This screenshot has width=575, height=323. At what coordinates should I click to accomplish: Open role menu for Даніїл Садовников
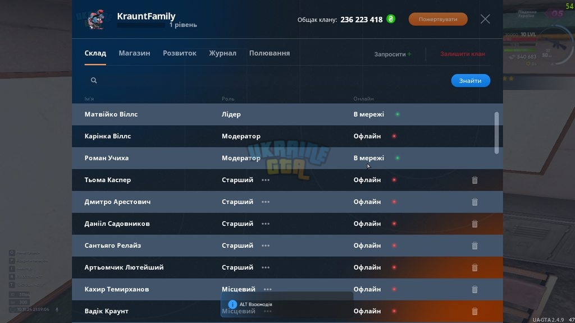[x=266, y=224]
